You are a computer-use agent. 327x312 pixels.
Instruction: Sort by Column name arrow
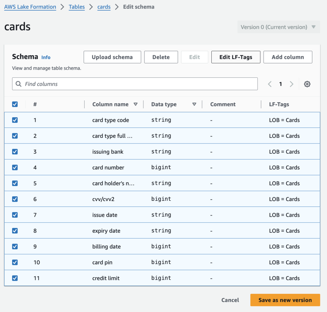click(135, 104)
